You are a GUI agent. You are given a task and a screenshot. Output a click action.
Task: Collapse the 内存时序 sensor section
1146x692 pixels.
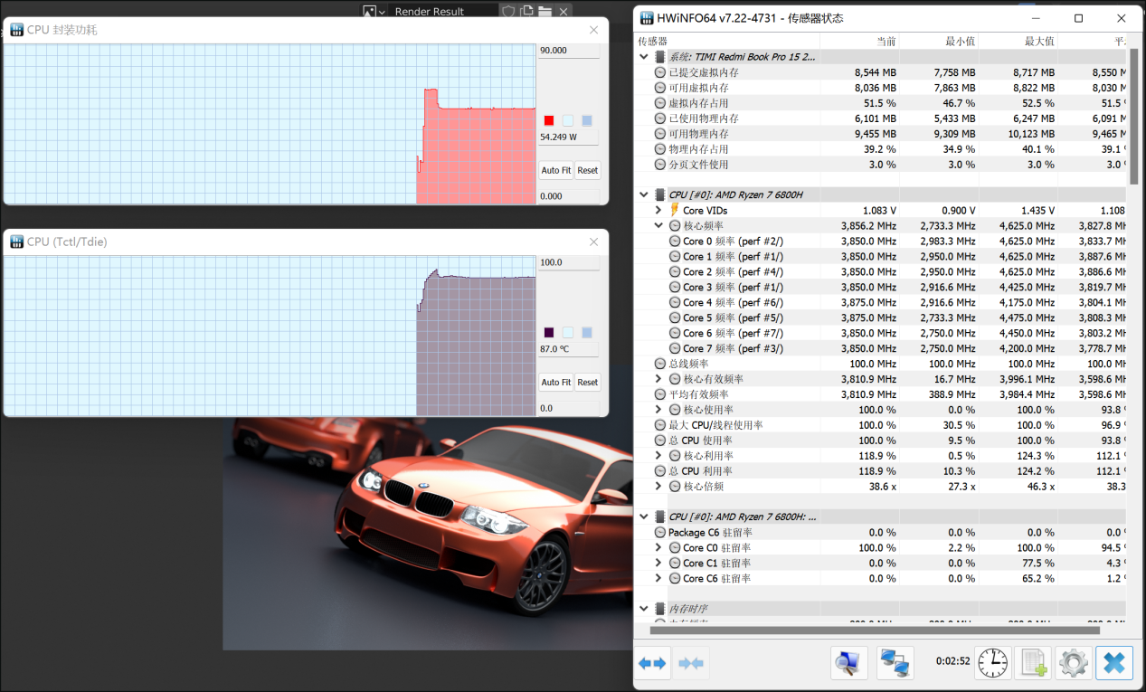click(644, 609)
